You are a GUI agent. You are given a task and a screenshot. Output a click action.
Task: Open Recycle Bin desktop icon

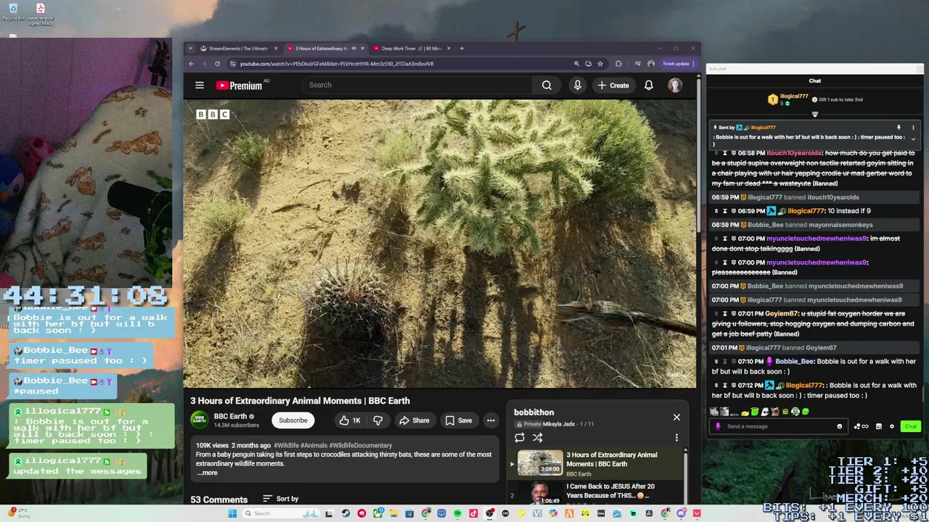coord(13,12)
